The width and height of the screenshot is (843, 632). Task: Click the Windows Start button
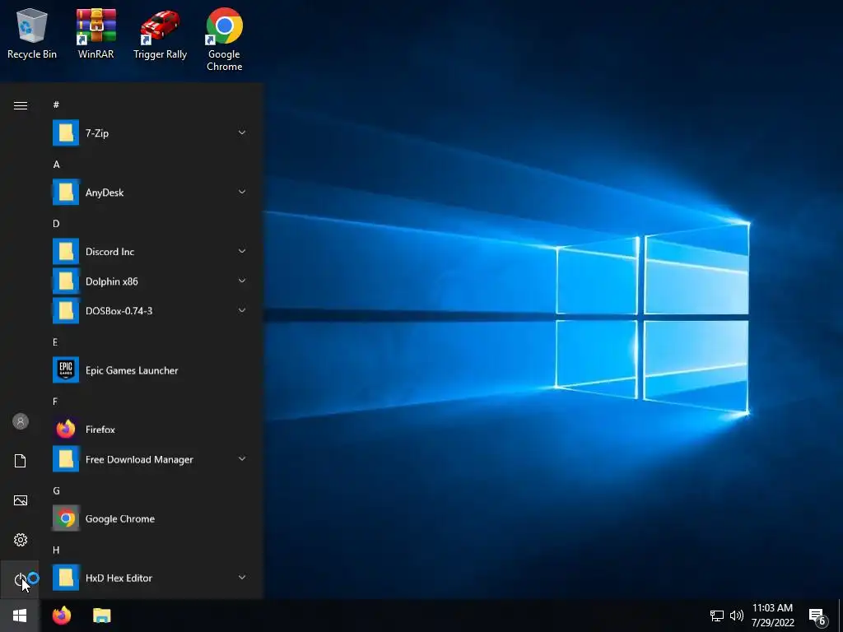(20, 616)
